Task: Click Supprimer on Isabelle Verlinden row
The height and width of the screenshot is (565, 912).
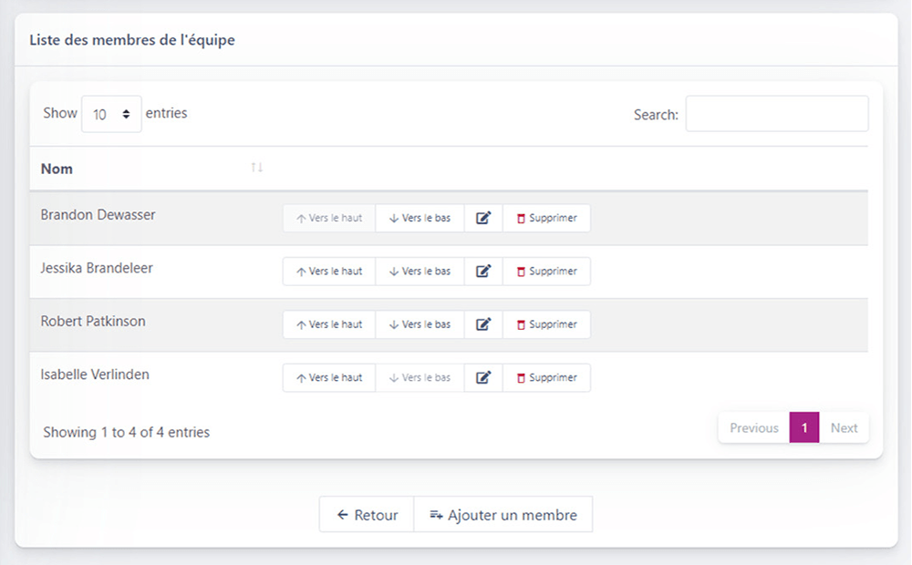Action: coord(546,377)
